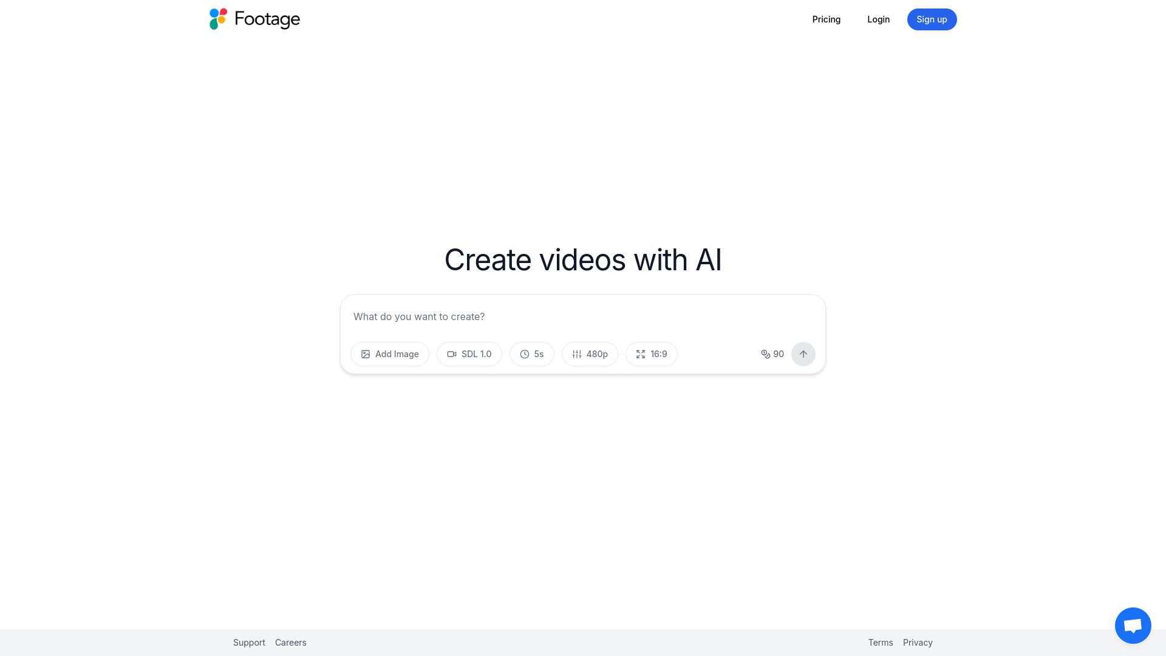Open the Privacy policy link

918,642
